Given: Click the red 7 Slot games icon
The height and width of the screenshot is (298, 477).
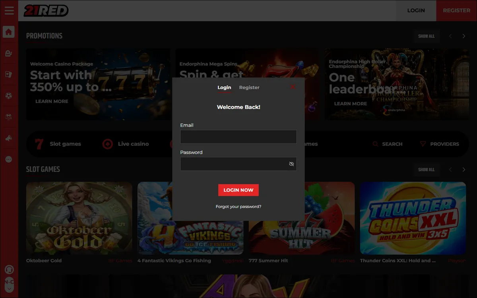Looking at the screenshot, I should pyautogui.click(x=39, y=144).
